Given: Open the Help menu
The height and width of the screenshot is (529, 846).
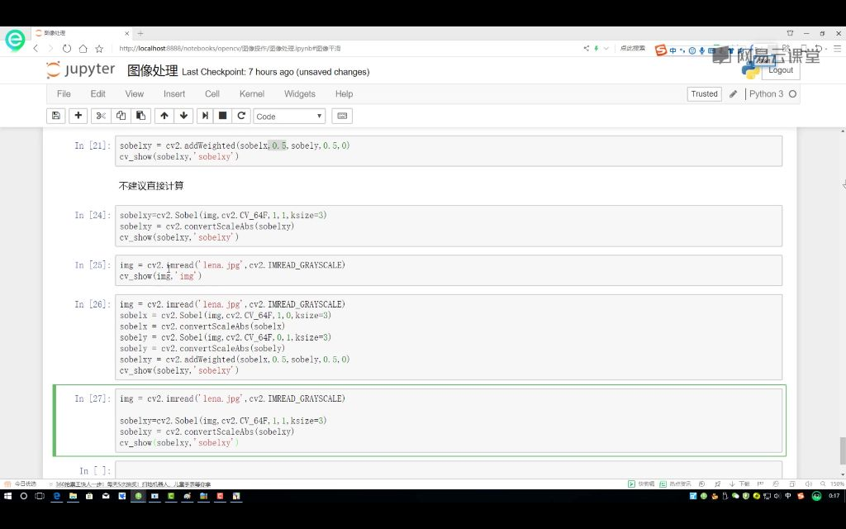Looking at the screenshot, I should tap(344, 94).
